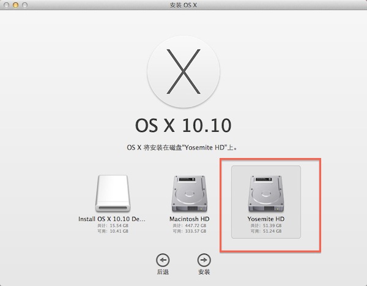Click the 安装 label under forward arrow

point(204,272)
